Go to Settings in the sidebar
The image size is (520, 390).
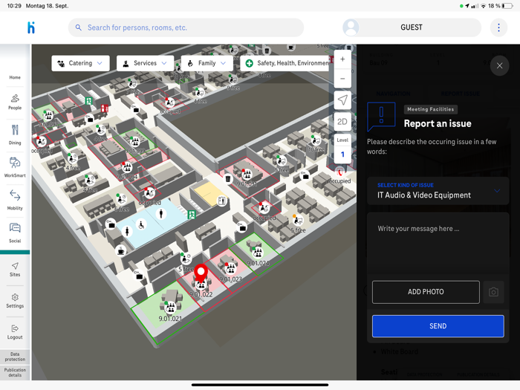pos(15,301)
